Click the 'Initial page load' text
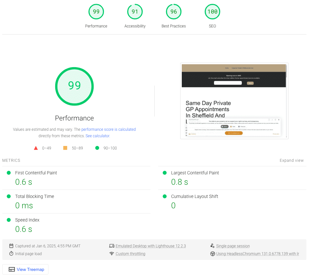The image size is (309, 279). pos(28,254)
